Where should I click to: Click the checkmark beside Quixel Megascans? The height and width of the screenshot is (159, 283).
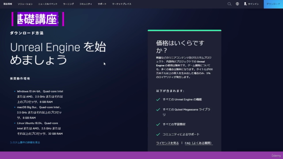[x=158, y=110]
